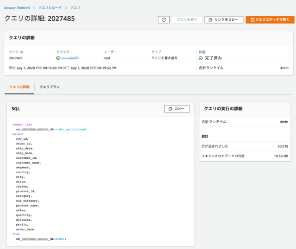Click the クエリ ID value 2027485
Screen dimensions: 296x249
[16, 58]
